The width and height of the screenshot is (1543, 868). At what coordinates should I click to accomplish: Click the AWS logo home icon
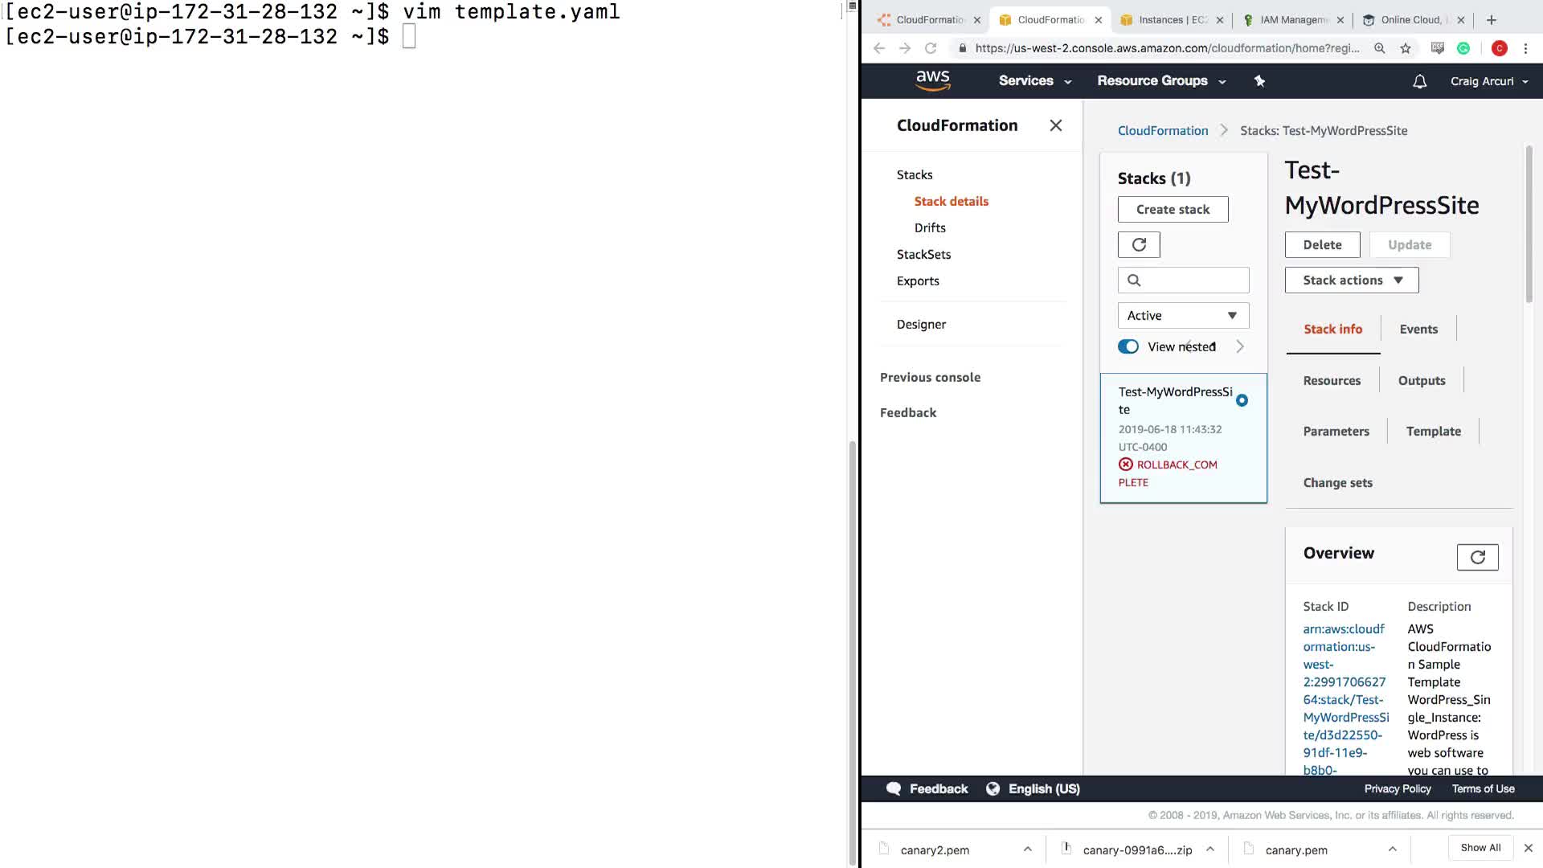(932, 80)
